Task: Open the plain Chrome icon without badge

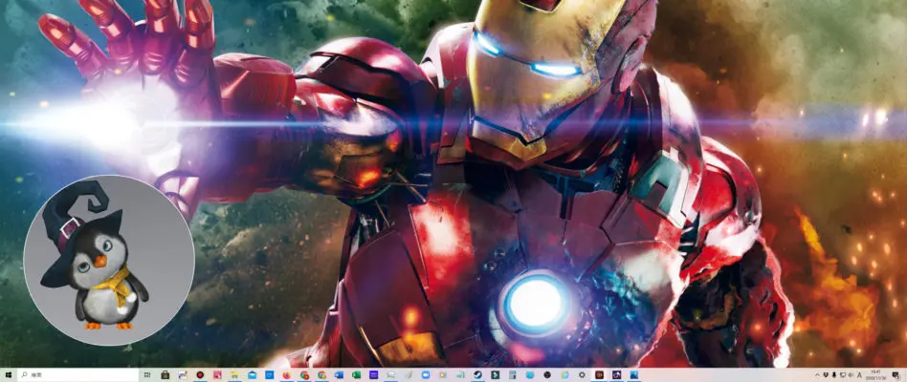Action: [x=321, y=375]
